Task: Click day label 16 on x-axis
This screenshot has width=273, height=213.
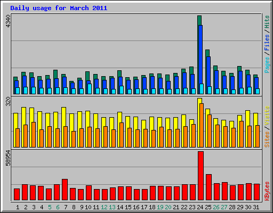Action: tap(136, 207)
